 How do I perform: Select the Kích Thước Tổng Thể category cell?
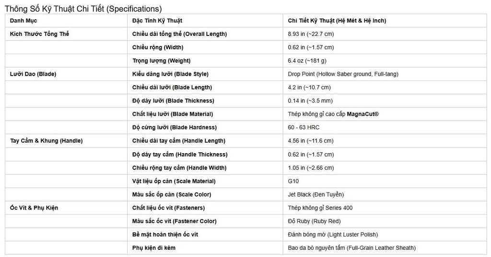coord(39,34)
